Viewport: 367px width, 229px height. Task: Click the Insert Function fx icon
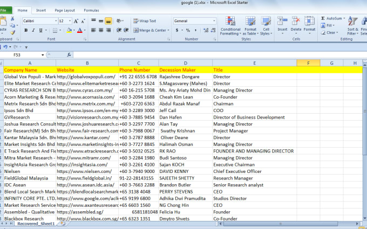69,55
